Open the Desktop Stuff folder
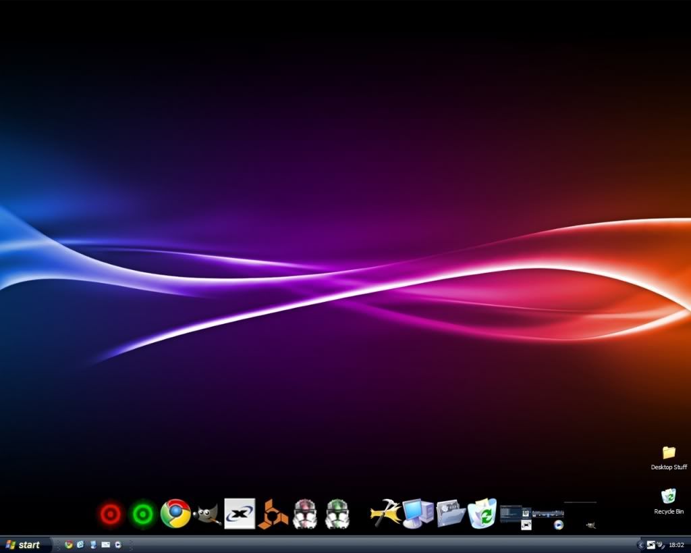This screenshot has width=691, height=553. 669,458
